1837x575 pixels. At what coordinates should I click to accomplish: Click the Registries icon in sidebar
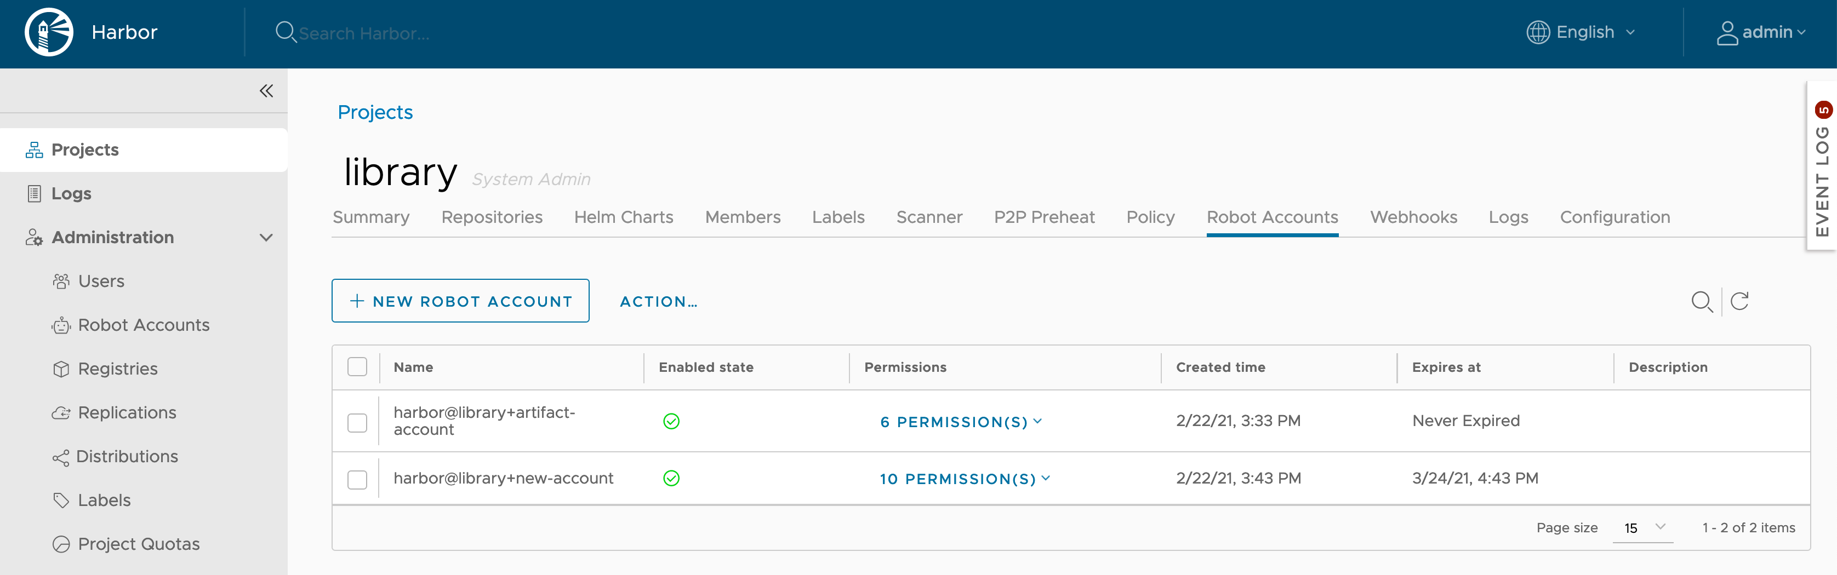61,369
